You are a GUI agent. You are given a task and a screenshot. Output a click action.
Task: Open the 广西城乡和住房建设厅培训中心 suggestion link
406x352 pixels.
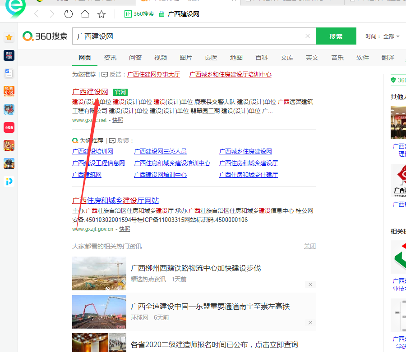click(x=231, y=74)
